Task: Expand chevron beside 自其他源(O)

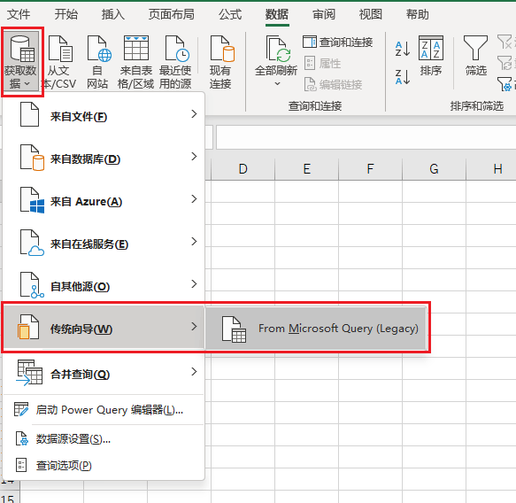Action: [194, 284]
